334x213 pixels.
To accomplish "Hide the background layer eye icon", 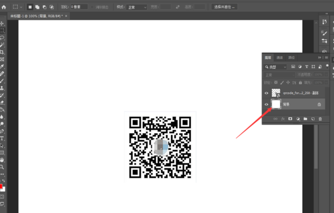I will [x=267, y=105].
